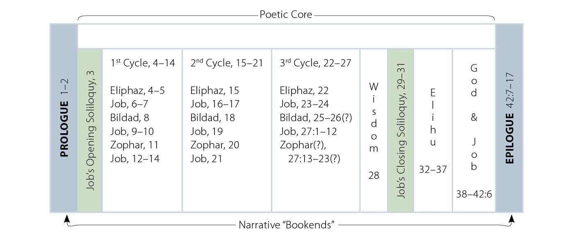Viewport: 574px width, 240px height.
Task: Click the Elihu 32–37 column
Action: point(433,130)
